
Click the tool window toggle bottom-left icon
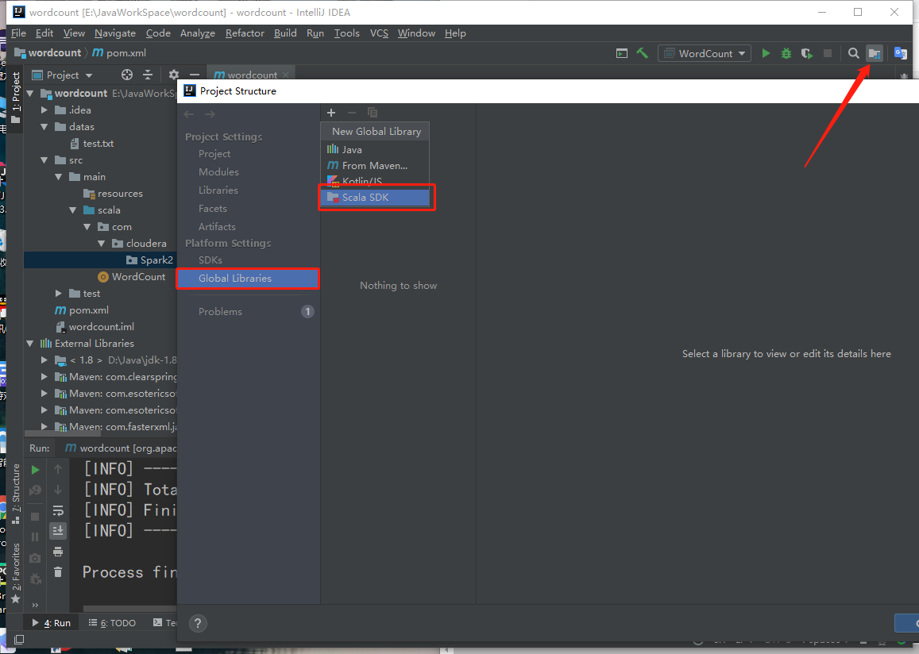pyautogui.click(x=19, y=640)
